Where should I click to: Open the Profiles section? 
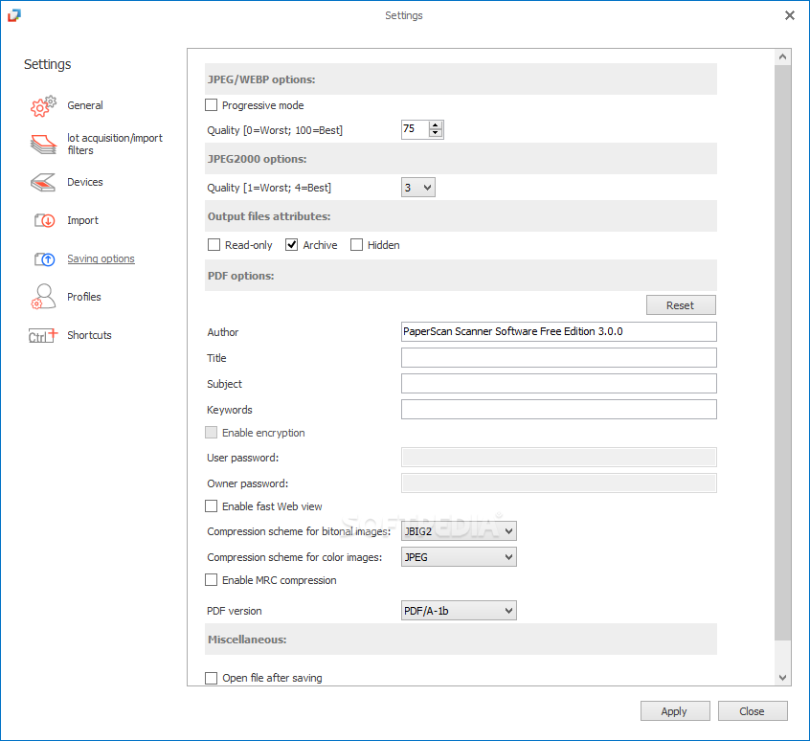coord(83,297)
